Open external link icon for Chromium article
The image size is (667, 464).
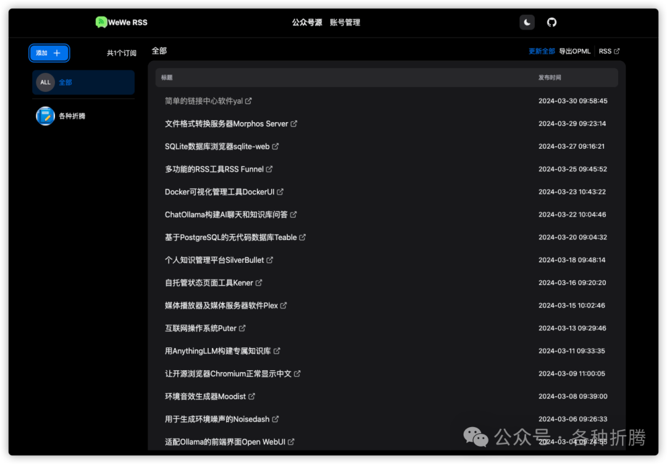point(297,374)
